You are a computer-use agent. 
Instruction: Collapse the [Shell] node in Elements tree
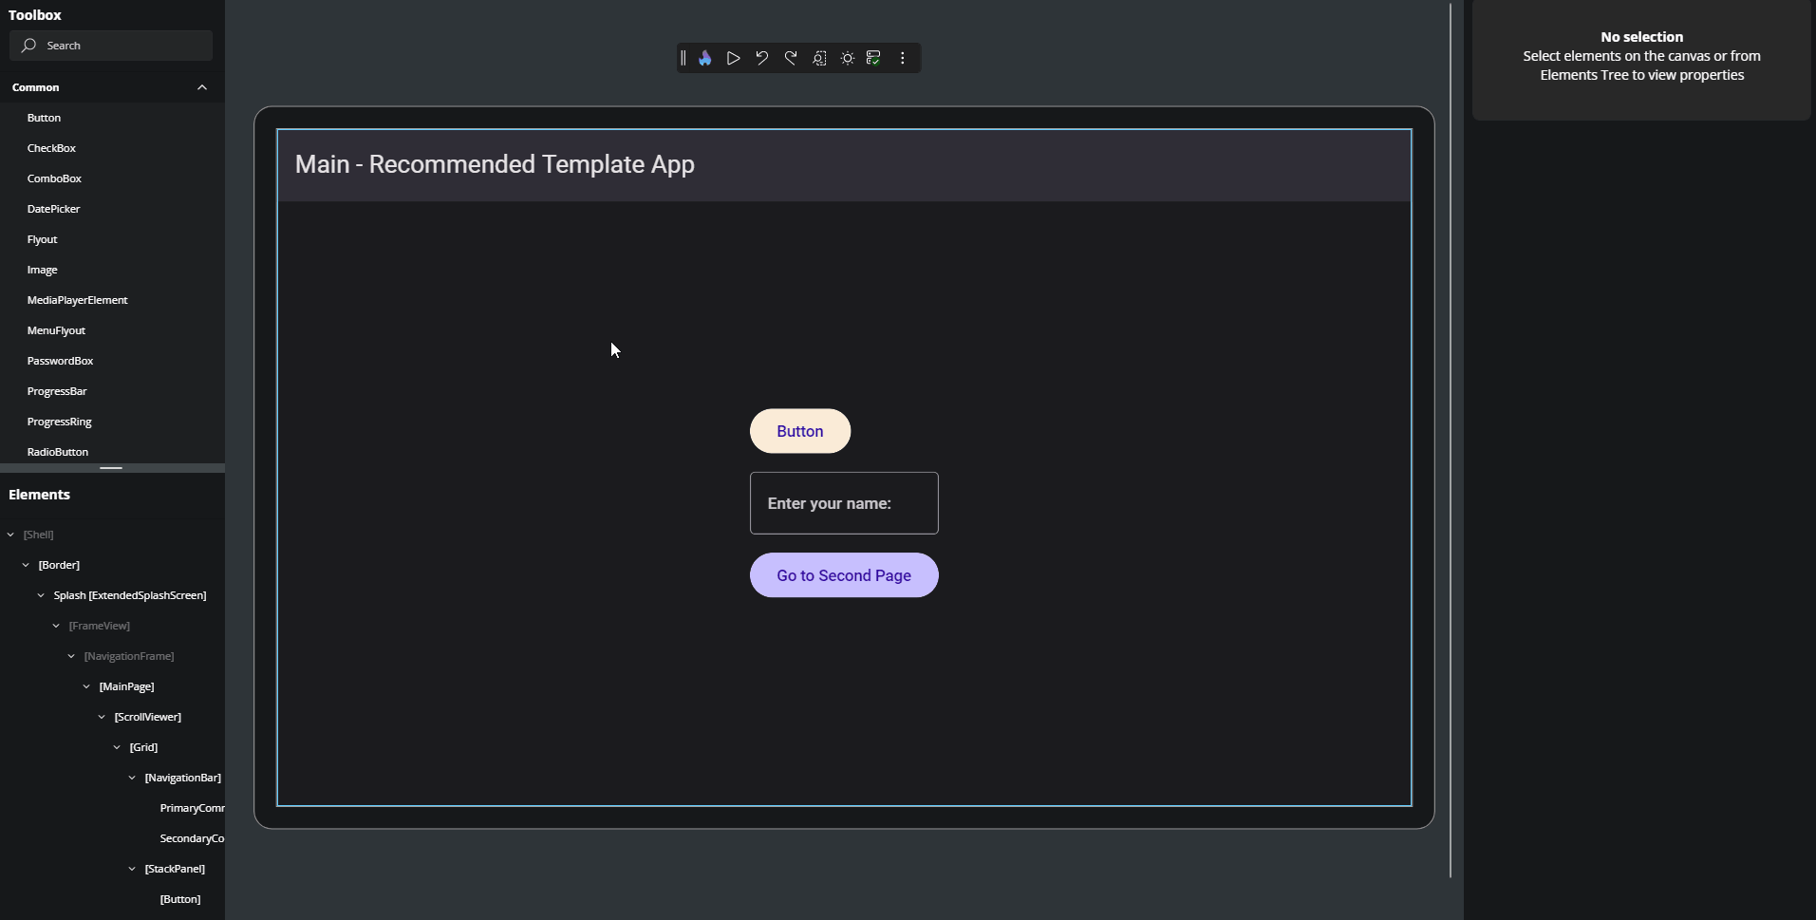pos(9,535)
